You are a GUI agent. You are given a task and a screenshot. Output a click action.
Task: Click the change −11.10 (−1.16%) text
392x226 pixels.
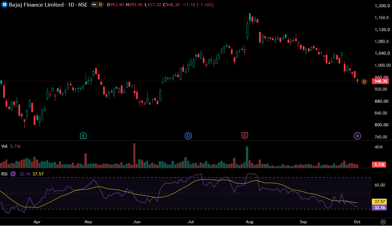pyautogui.click(x=198, y=5)
